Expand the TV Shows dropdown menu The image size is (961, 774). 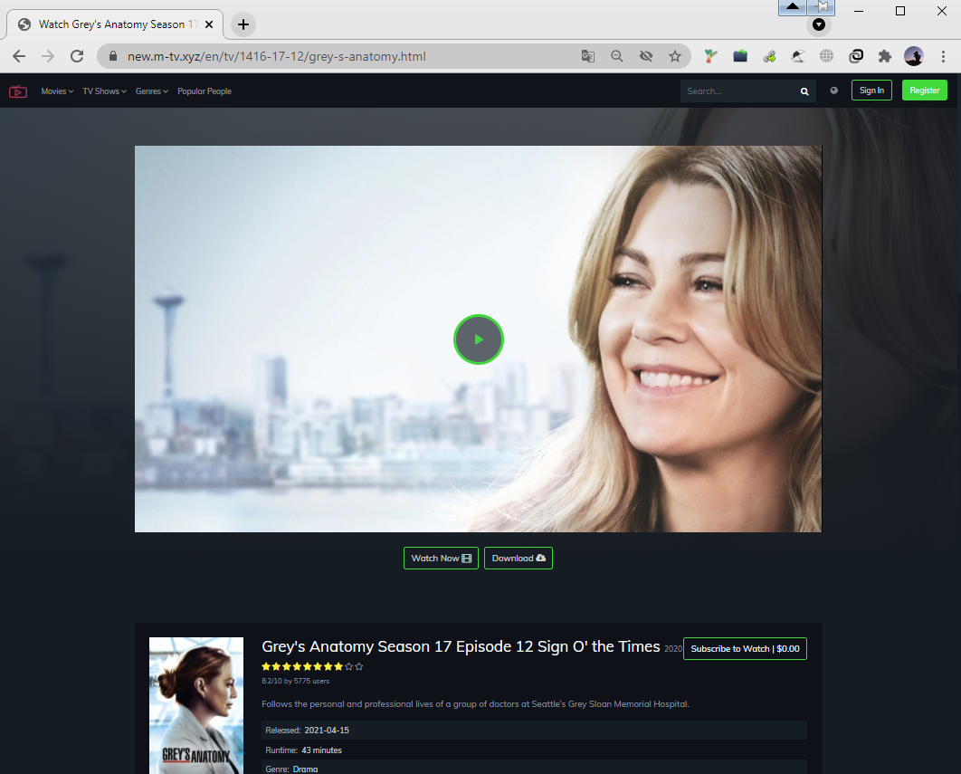point(104,91)
